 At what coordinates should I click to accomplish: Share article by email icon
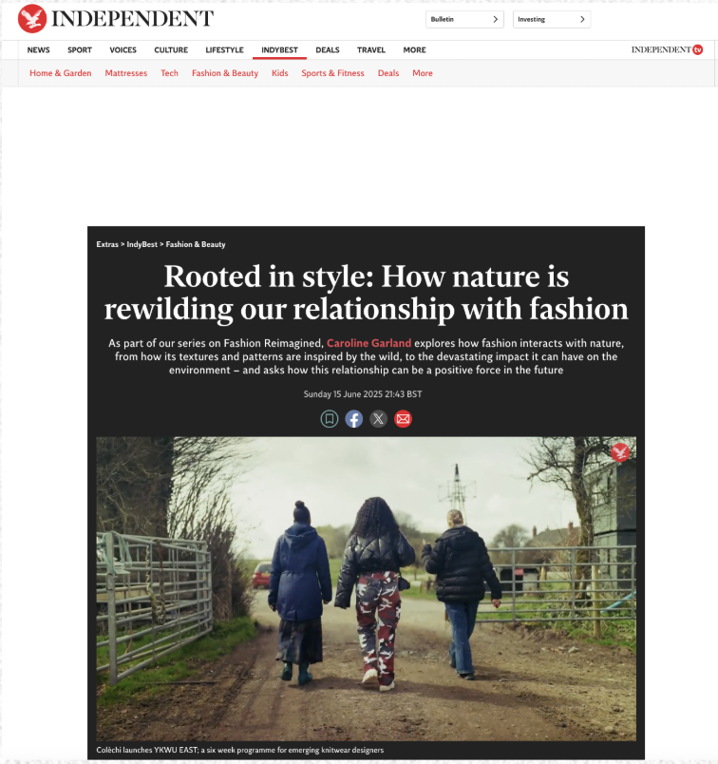(x=403, y=418)
